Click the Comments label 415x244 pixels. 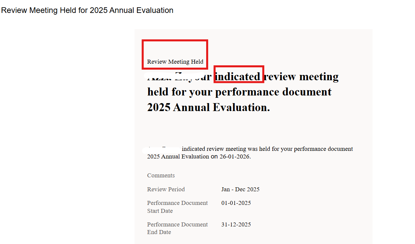coord(161,175)
